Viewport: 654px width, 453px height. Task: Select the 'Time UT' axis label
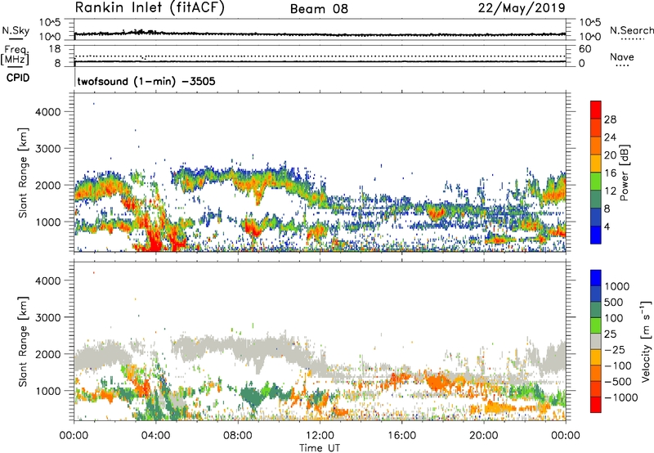tap(320, 448)
